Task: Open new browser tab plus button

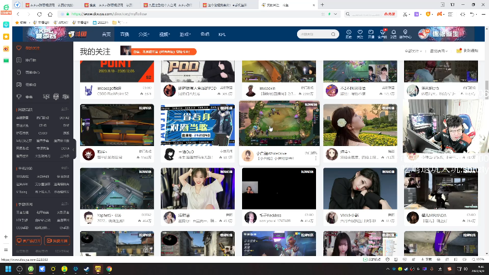Action: (323, 5)
